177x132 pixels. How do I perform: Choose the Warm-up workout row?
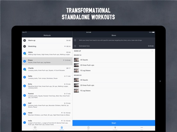pyautogui.click(x=47, y=40)
